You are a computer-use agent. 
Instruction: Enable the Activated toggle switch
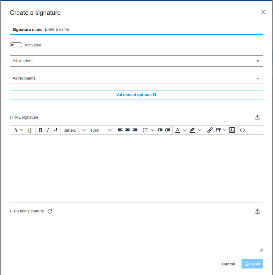pos(16,45)
